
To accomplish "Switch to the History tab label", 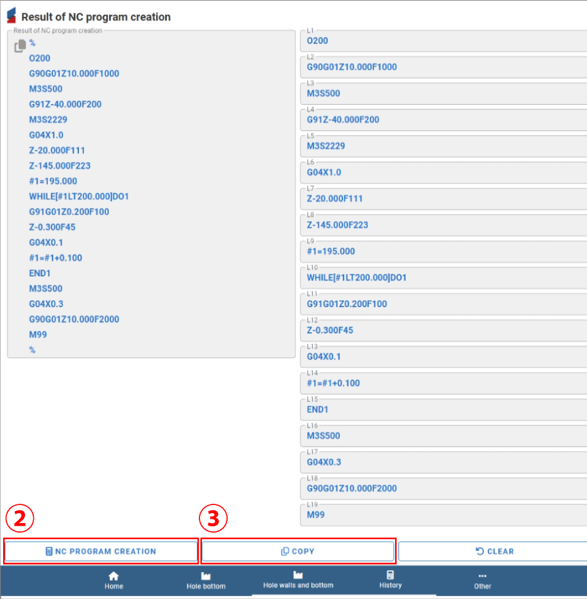I will (390, 585).
